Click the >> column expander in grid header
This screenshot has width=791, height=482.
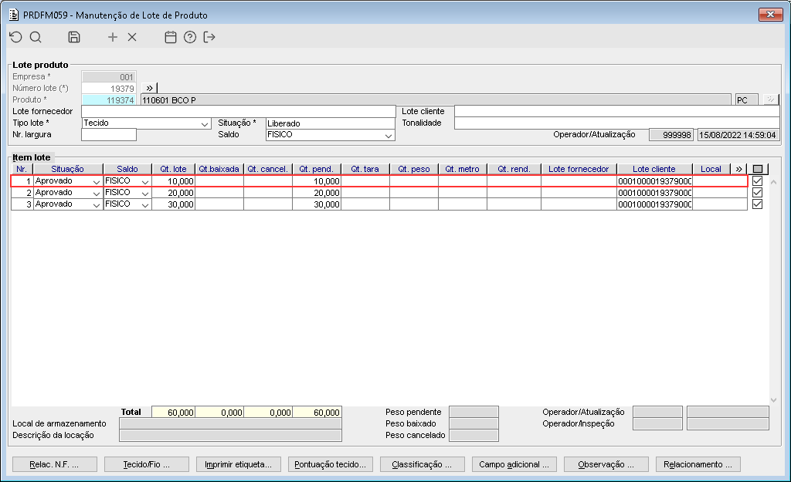click(738, 169)
